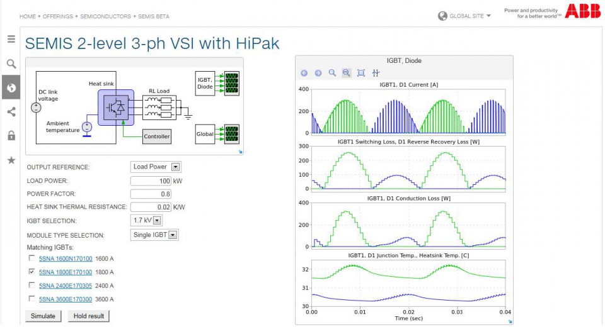Open the GLOBAL SITE menu
This screenshot has width=605, height=327.
point(464,16)
